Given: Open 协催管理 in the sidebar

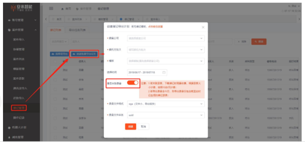Looking at the screenshot, I should click(x=19, y=49).
